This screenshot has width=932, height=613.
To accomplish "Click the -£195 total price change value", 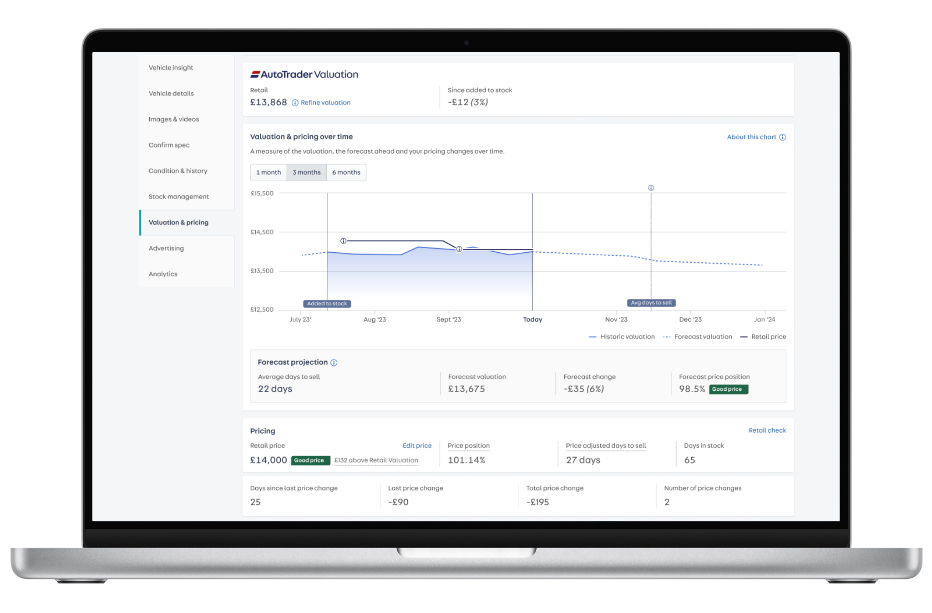I will [x=537, y=502].
